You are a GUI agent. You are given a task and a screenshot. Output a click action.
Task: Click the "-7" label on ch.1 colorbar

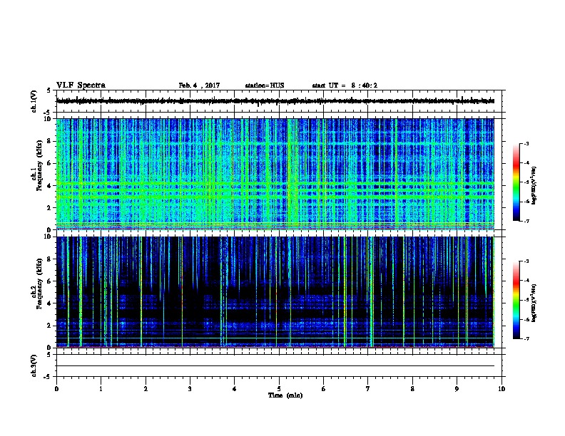click(526, 221)
